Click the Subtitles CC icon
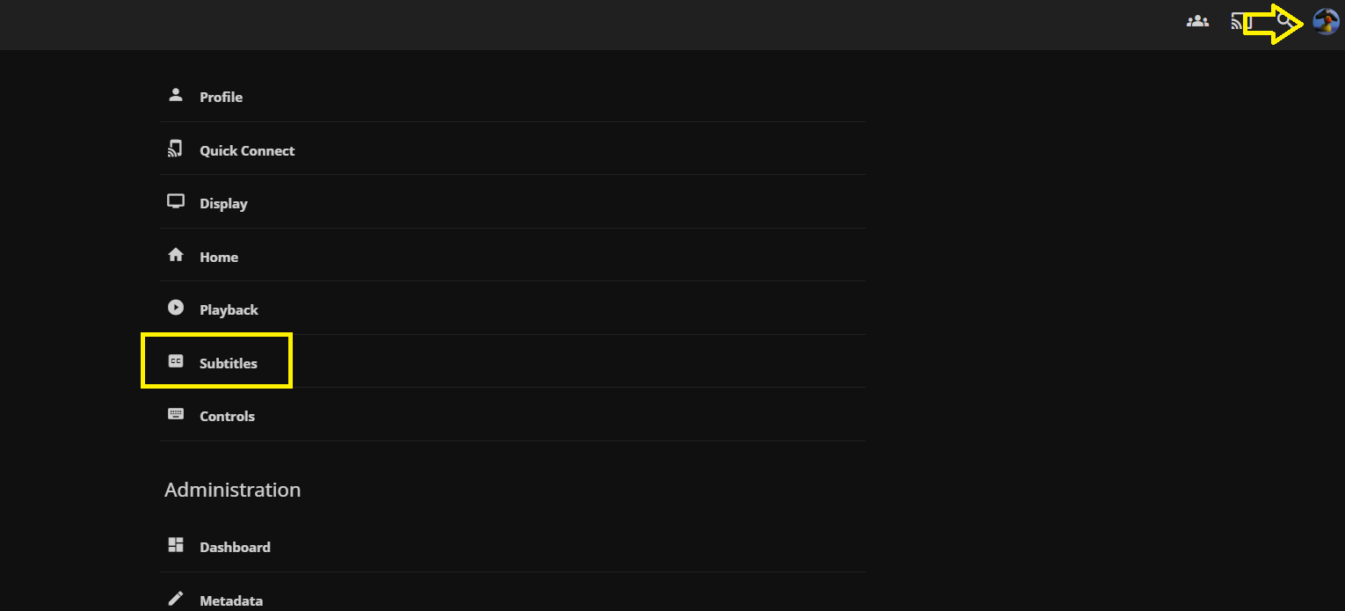 176,361
